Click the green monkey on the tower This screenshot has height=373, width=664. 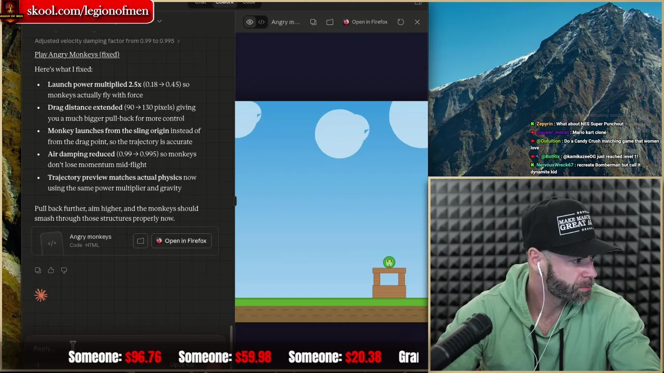389,262
